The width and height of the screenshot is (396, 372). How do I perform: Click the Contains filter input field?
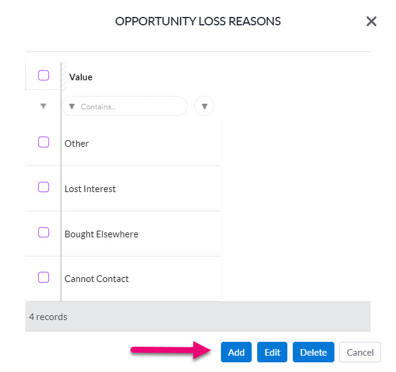[x=125, y=106]
